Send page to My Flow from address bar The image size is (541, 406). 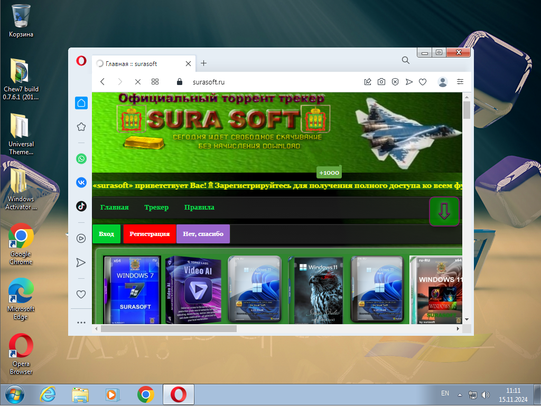tap(409, 82)
